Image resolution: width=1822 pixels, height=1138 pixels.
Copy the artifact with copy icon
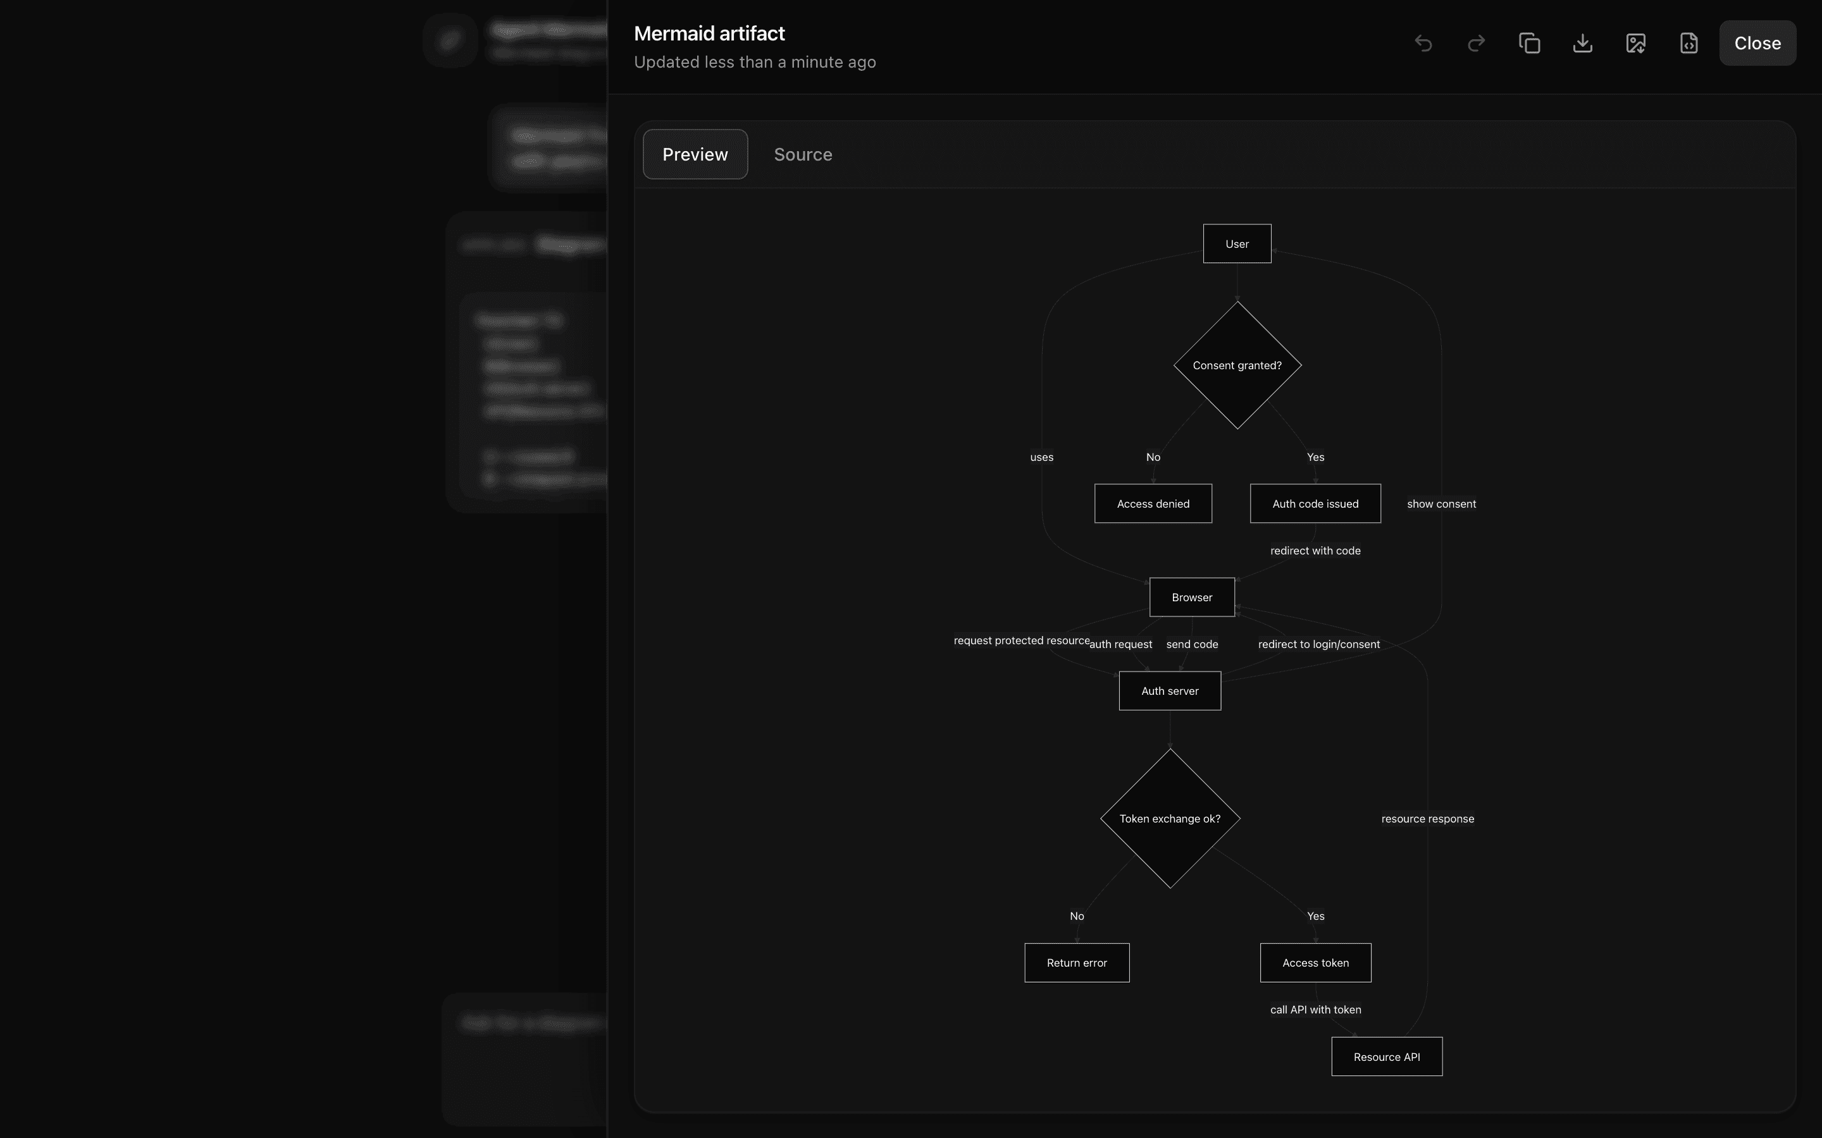(x=1529, y=43)
